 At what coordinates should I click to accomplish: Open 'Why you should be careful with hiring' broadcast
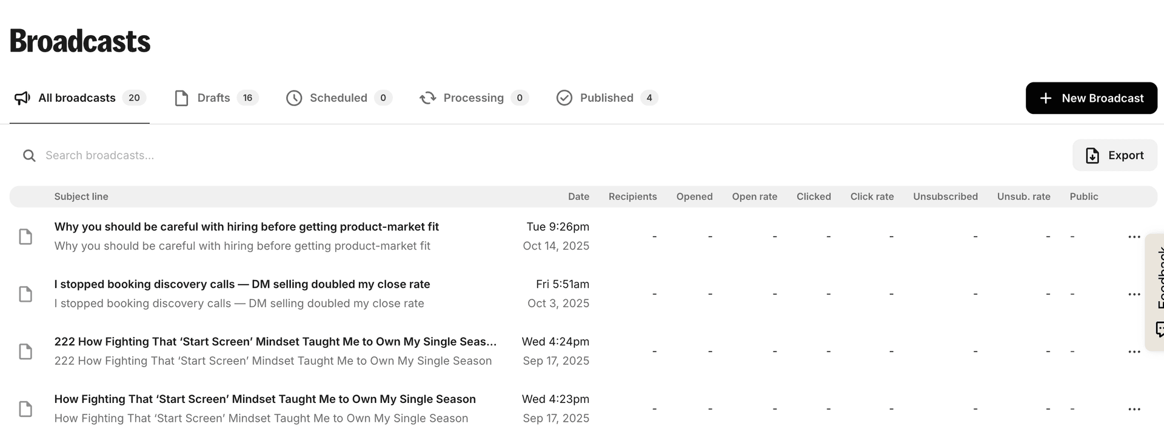pyautogui.click(x=246, y=227)
